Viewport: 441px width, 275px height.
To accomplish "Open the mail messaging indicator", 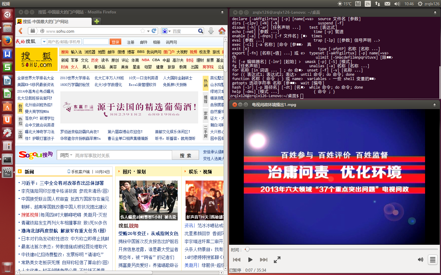I will tap(387, 4).
